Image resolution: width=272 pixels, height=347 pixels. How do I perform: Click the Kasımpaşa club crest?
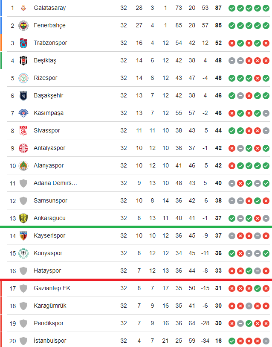tap(23, 113)
